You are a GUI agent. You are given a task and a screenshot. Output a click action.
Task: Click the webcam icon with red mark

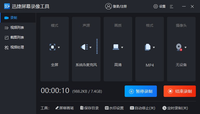179,47
